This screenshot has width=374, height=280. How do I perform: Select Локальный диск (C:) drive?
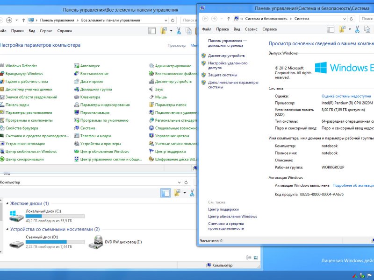pos(47,216)
